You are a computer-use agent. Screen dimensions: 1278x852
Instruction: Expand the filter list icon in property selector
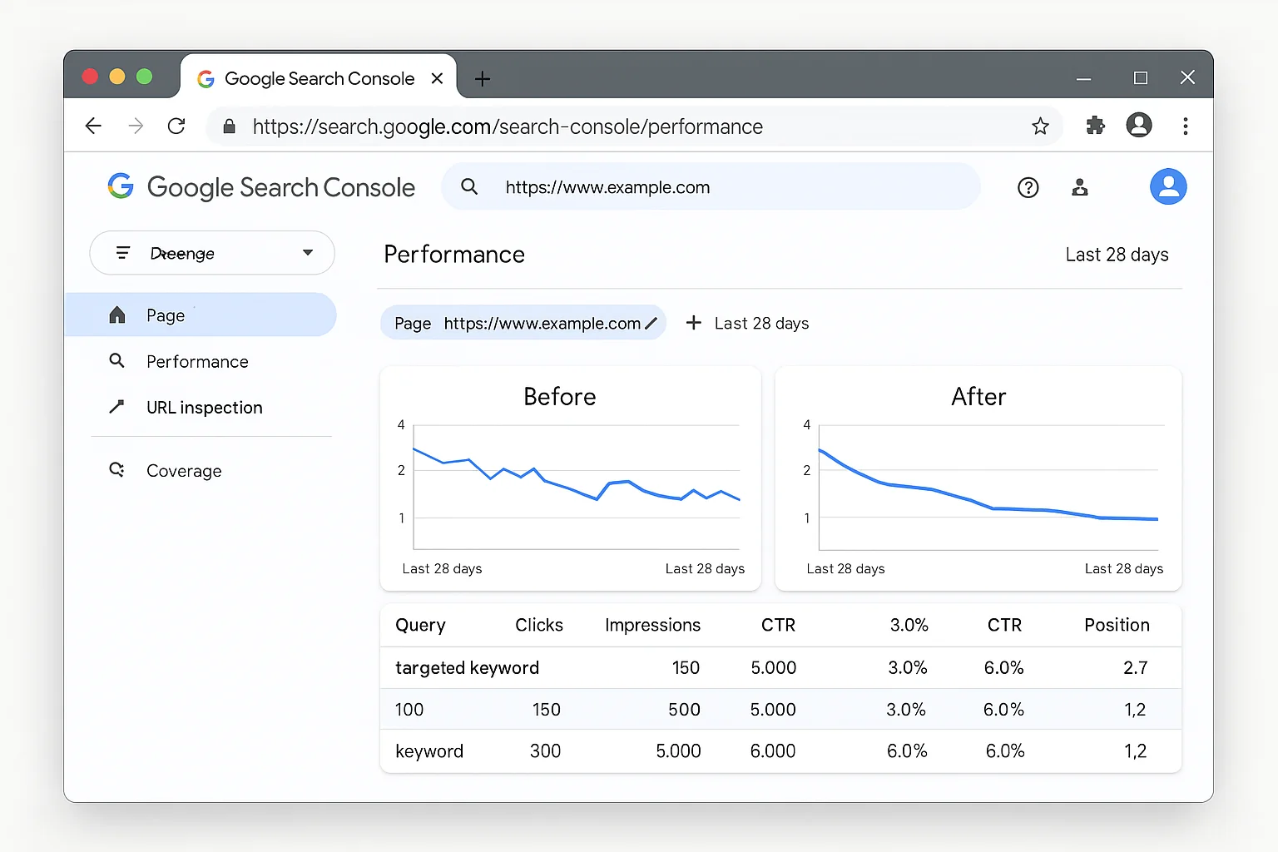(x=123, y=252)
